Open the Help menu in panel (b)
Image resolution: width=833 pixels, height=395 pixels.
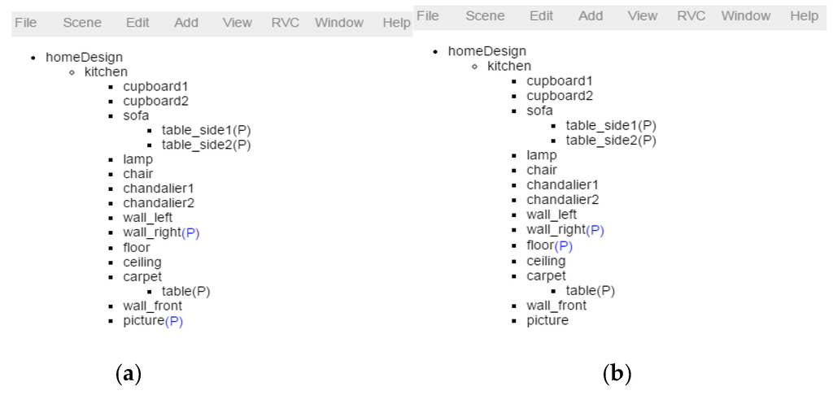tap(804, 16)
